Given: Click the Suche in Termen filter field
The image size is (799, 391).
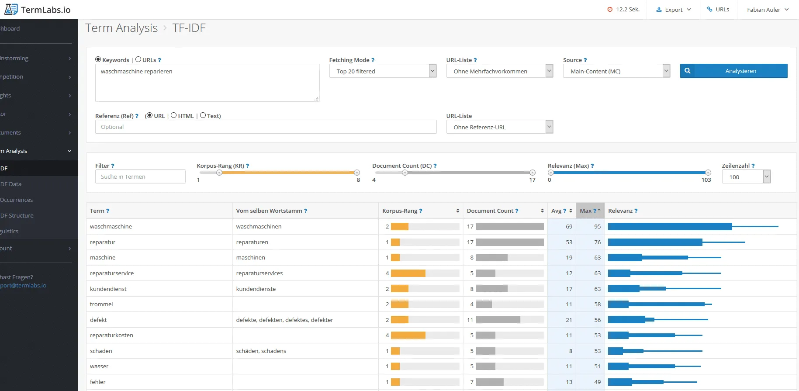Looking at the screenshot, I should coord(140,176).
